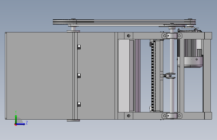The width and height of the screenshot is (217, 140).
Task: Select the black-and-white toothed vertical rack
Action: [x=152, y=76]
